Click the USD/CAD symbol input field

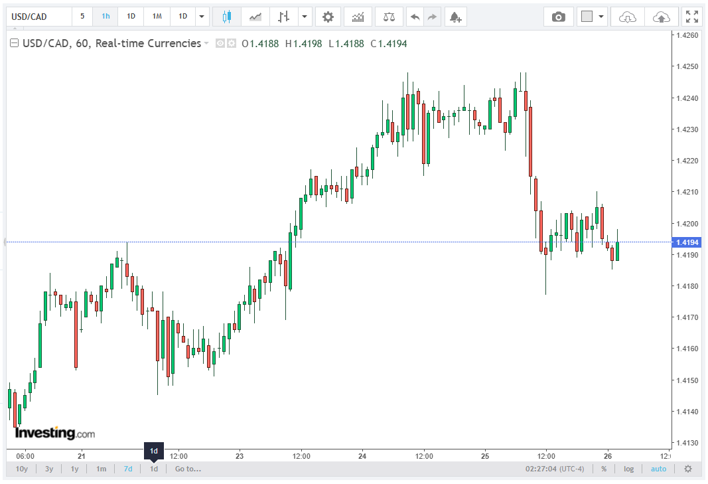(39, 17)
